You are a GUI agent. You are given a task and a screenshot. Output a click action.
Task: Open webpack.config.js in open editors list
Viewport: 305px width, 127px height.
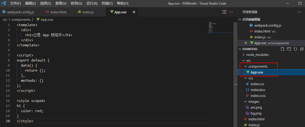tap(271, 26)
